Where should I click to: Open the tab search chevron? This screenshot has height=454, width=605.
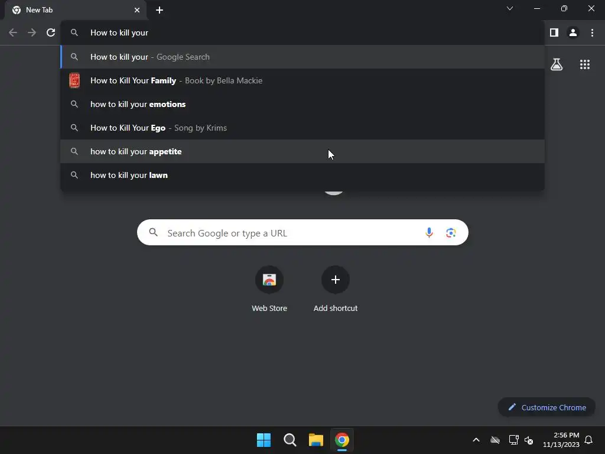(x=510, y=8)
